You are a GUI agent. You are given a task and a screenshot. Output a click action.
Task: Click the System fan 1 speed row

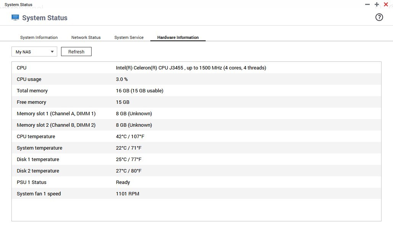tap(196, 194)
